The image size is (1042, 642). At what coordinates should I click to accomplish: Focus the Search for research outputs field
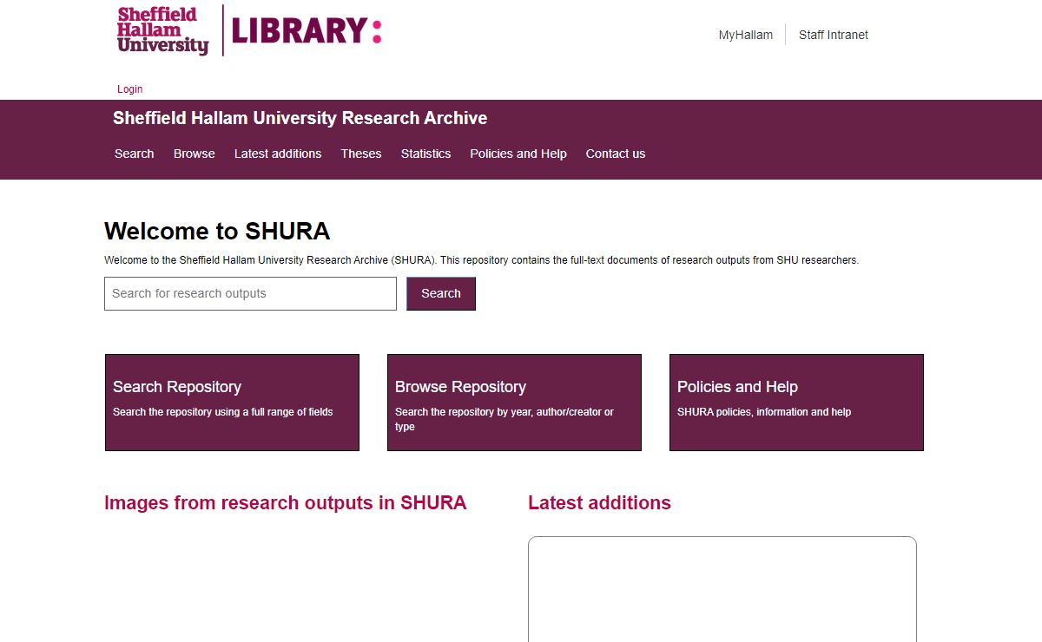point(250,293)
